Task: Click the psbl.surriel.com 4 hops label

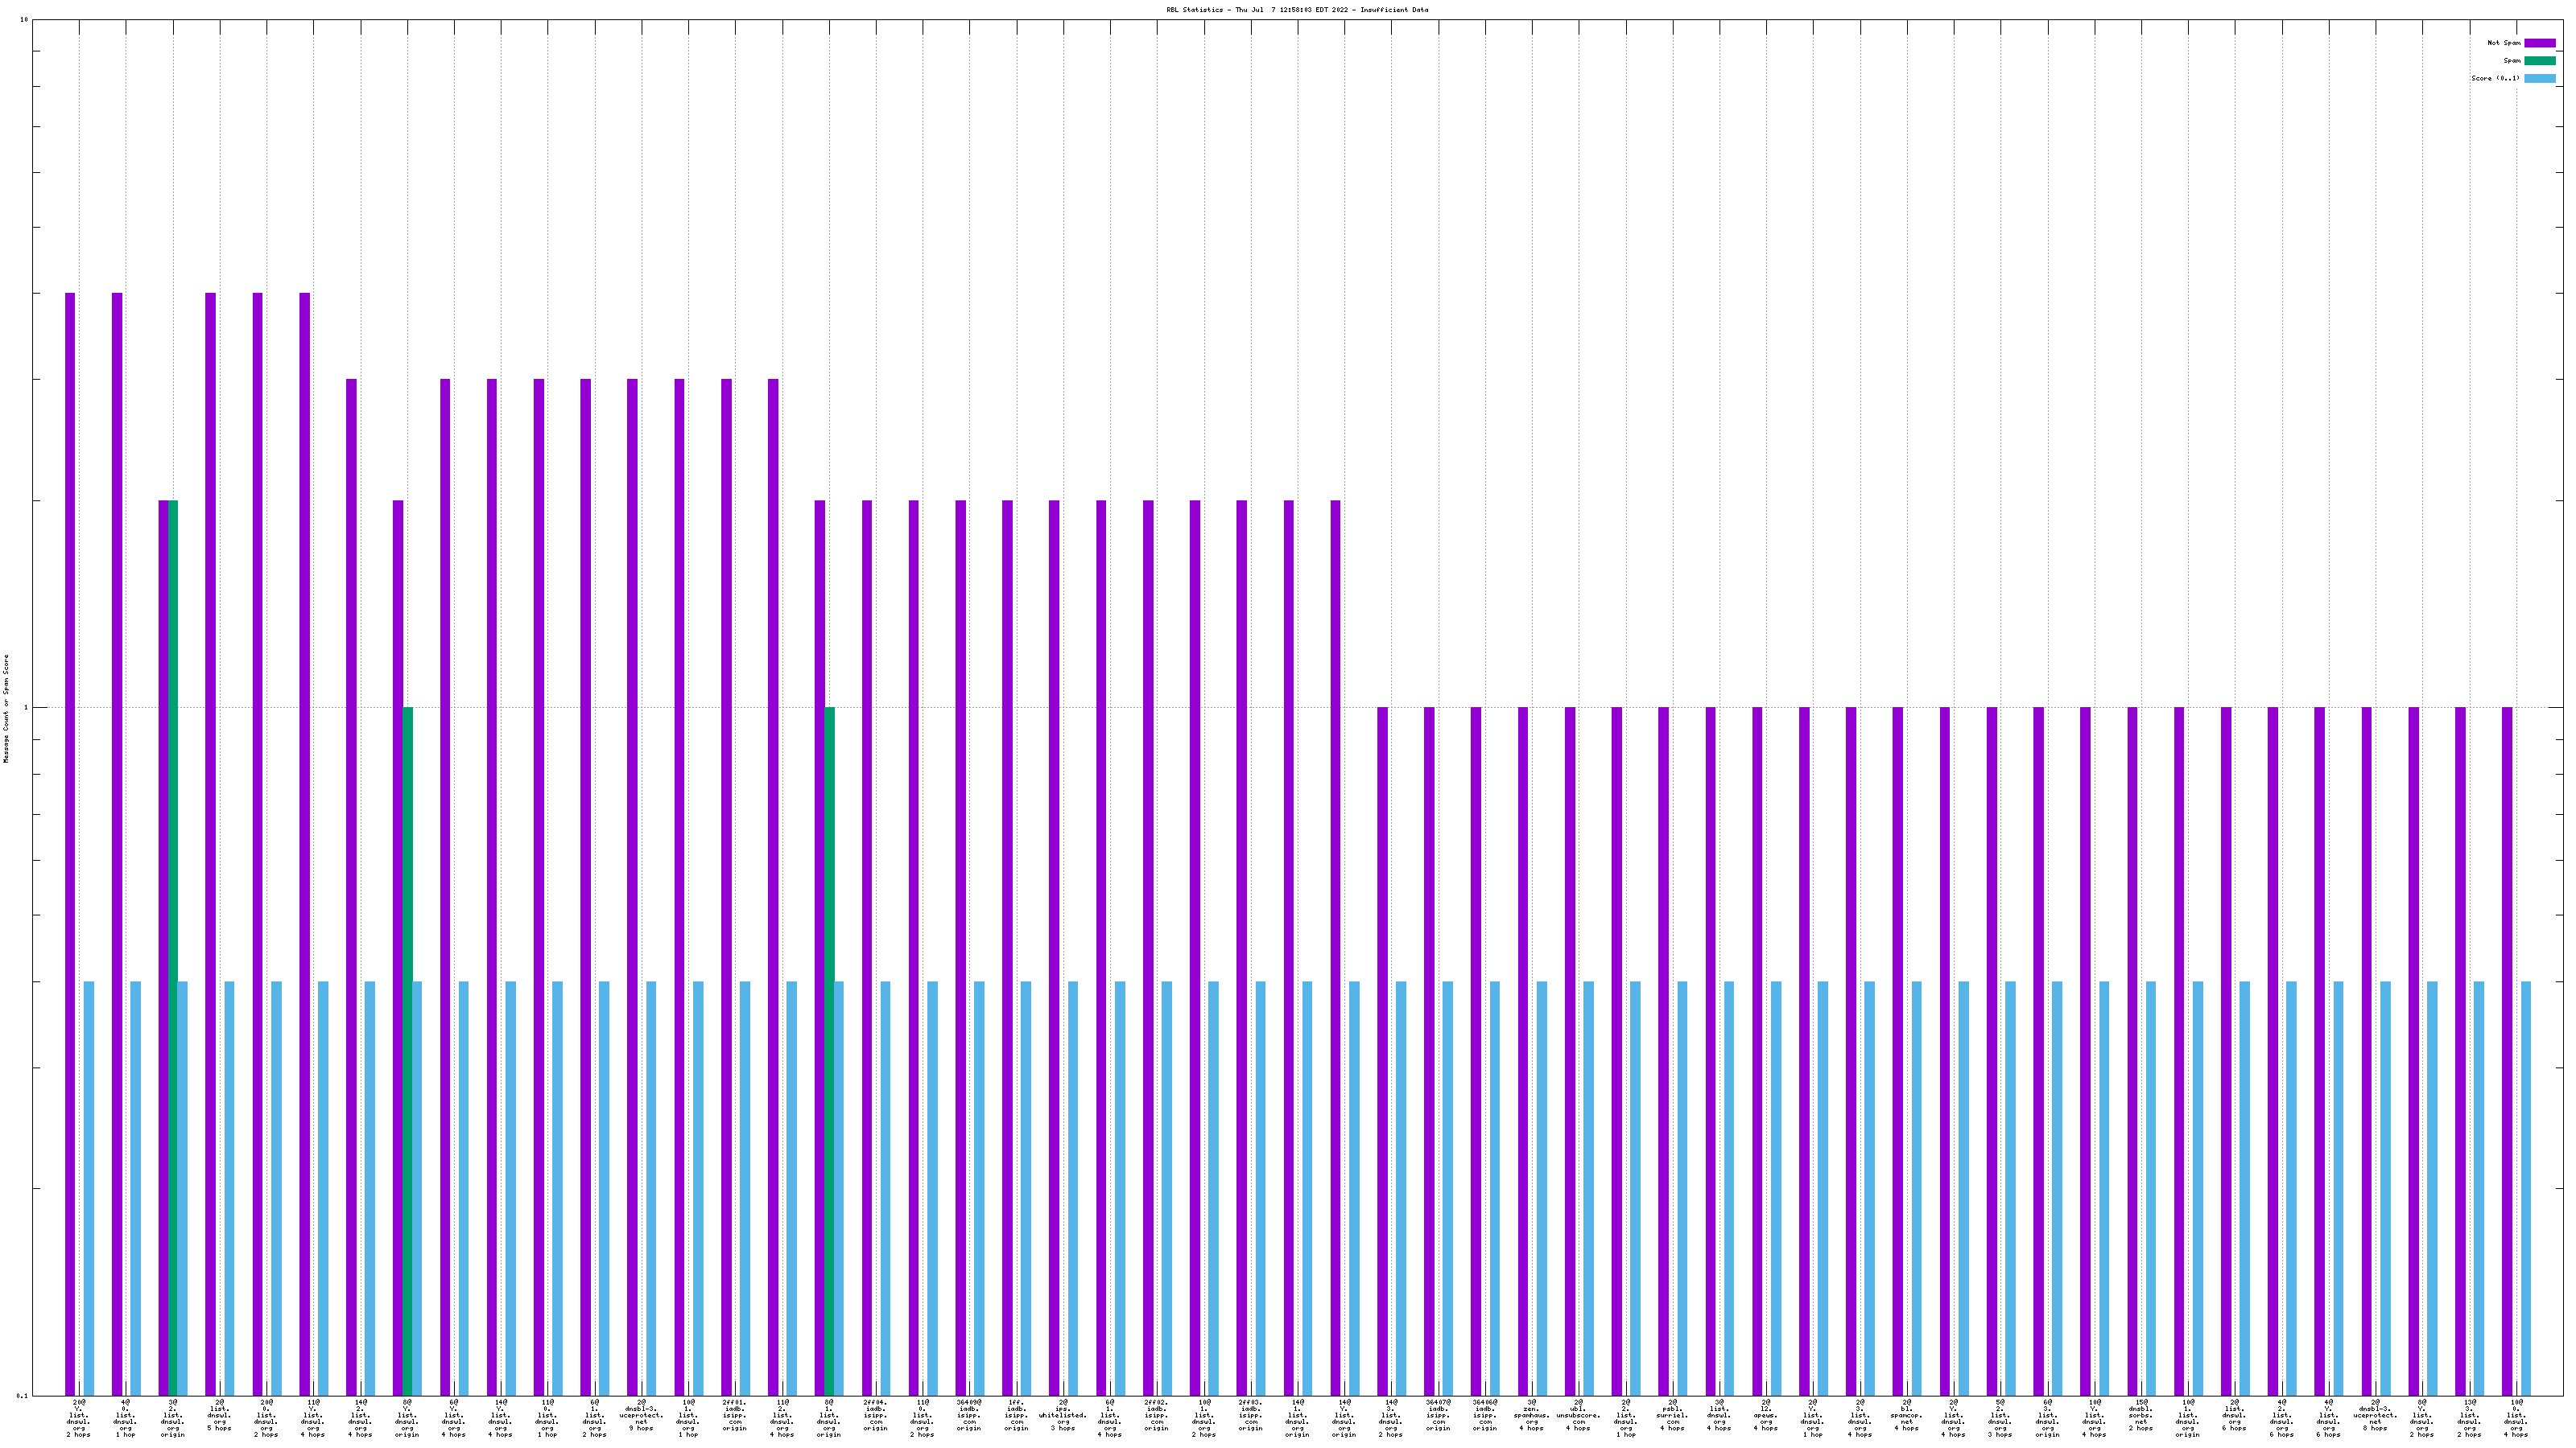Action: (1672, 1415)
